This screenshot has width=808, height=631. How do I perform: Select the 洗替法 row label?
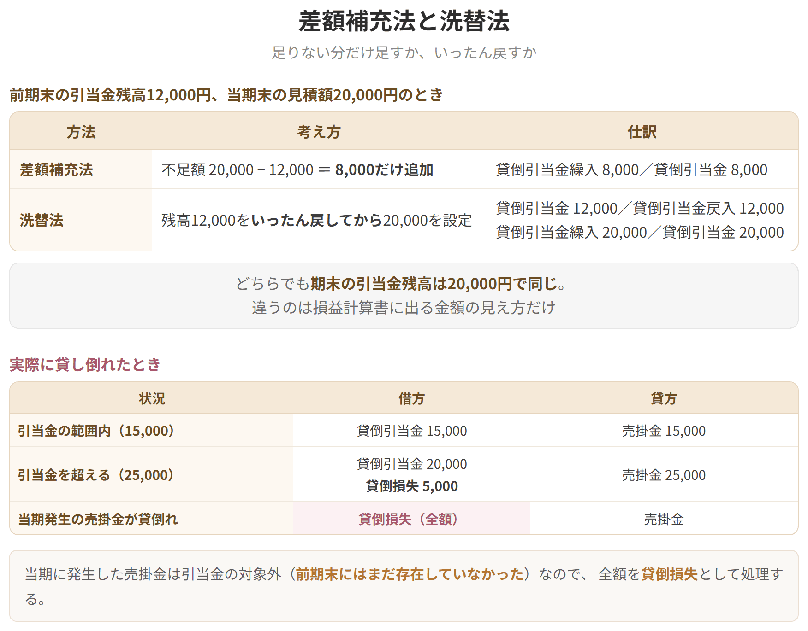click(42, 220)
